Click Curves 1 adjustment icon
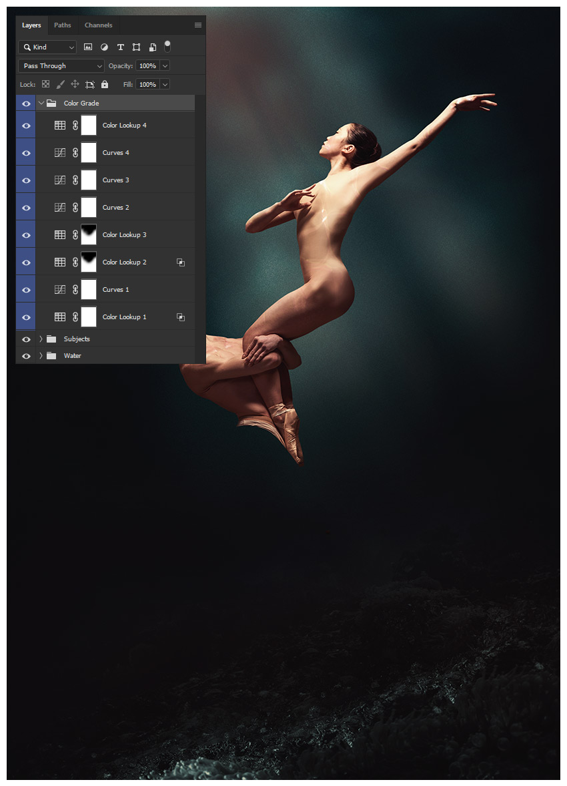This screenshot has width=567, height=786. [x=60, y=290]
